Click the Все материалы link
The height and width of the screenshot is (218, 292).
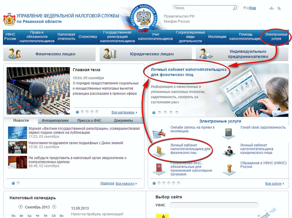tap(123, 112)
